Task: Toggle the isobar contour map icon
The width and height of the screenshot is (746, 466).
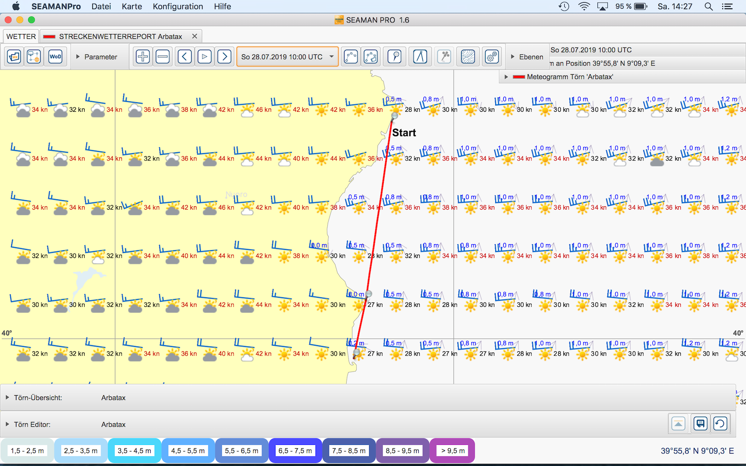Action: click(468, 57)
